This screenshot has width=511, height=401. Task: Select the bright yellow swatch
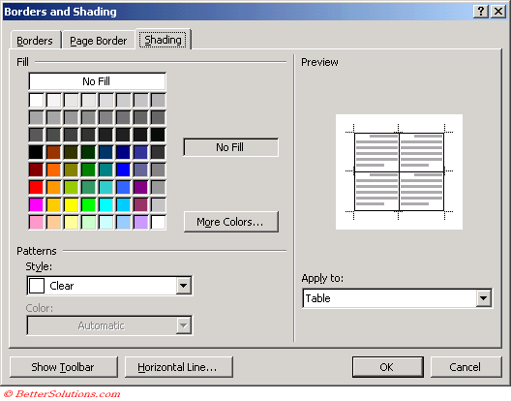coord(71,205)
